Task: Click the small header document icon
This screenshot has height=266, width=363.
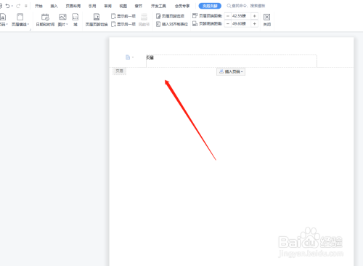Action: pyautogui.click(x=128, y=57)
